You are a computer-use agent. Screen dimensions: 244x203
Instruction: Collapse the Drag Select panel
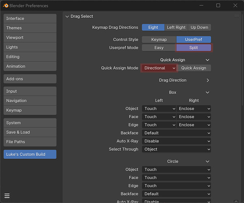67,17
